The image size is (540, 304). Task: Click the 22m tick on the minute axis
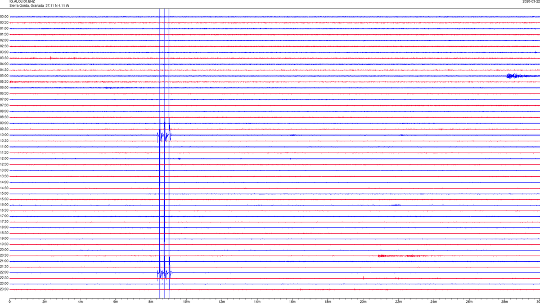[x=398, y=302]
